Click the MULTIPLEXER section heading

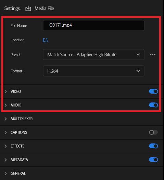click(x=22, y=119)
